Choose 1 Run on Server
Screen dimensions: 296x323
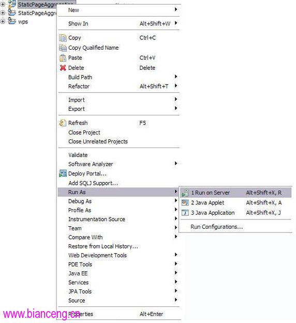click(x=236, y=193)
